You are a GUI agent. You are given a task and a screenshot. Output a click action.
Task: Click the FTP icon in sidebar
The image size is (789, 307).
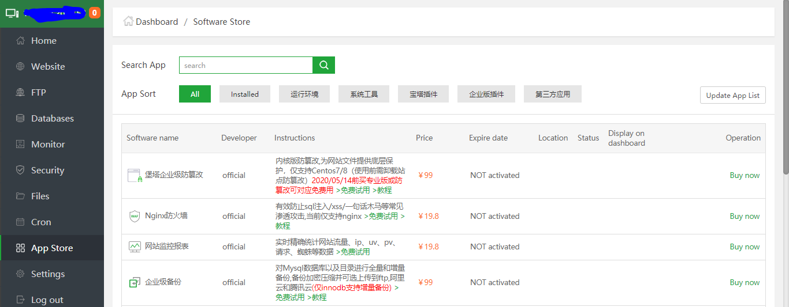[20, 93]
